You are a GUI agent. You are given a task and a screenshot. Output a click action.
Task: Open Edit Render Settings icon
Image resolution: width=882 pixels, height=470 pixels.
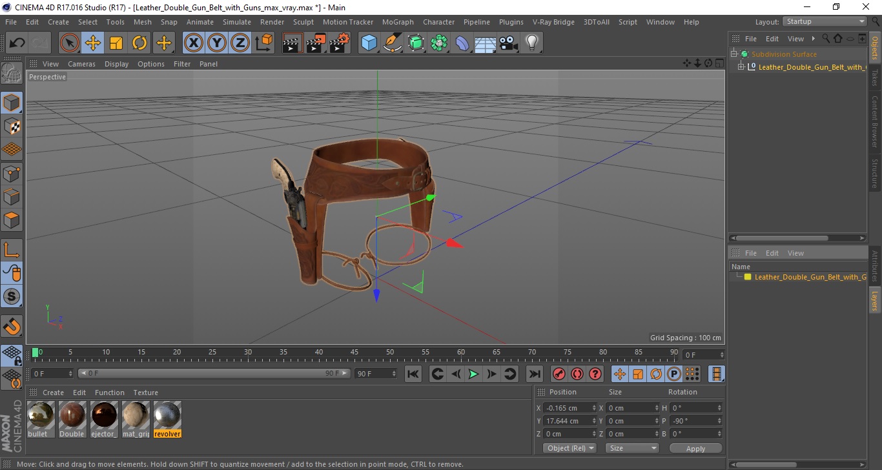pyautogui.click(x=340, y=43)
